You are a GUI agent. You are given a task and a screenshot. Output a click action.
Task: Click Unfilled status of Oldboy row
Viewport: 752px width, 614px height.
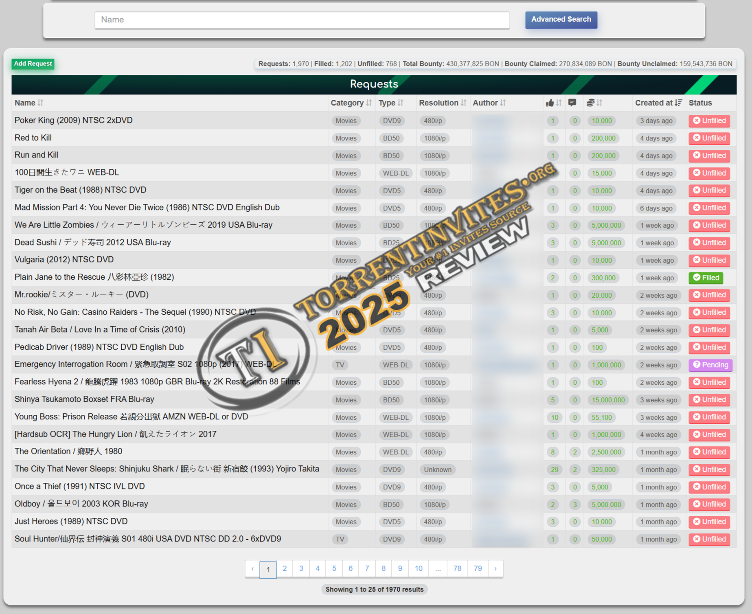(709, 504)
